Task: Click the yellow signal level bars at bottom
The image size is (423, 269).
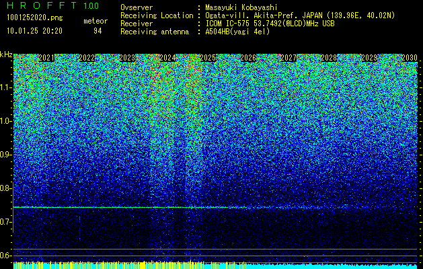Action: [130, 265]
